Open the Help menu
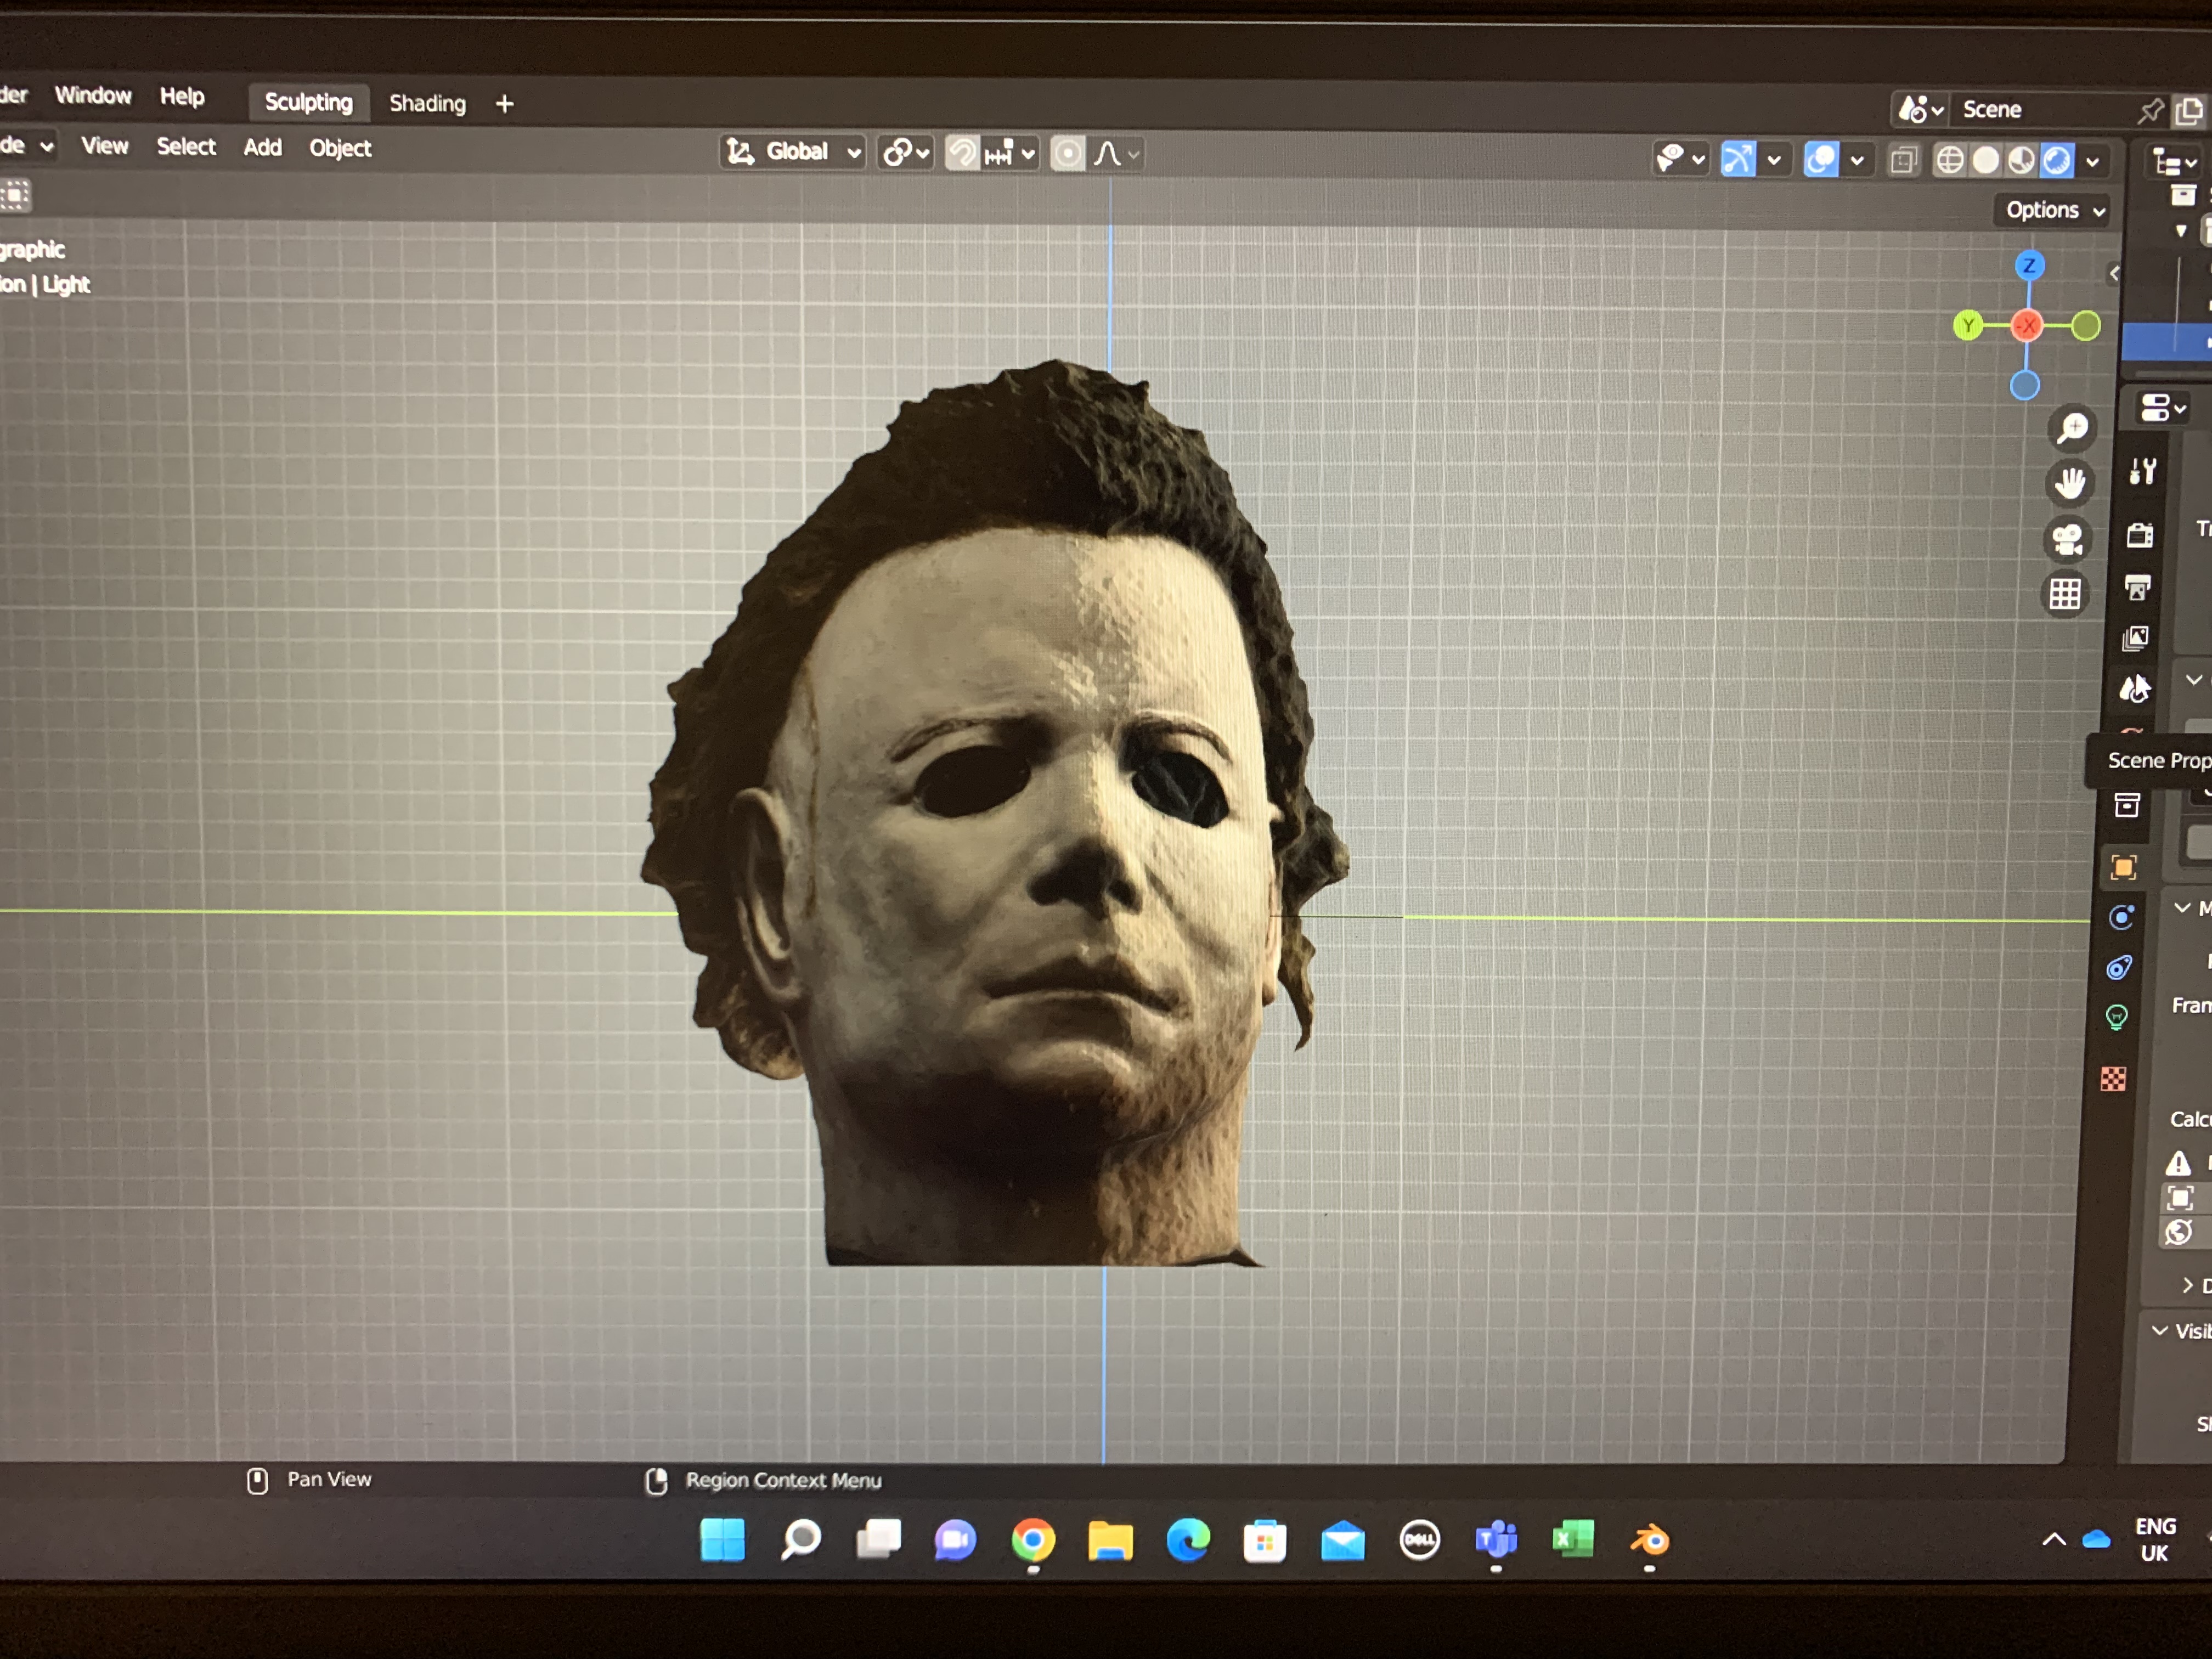Screen dimensions: 2212x1659 click(x=182, y=97)
